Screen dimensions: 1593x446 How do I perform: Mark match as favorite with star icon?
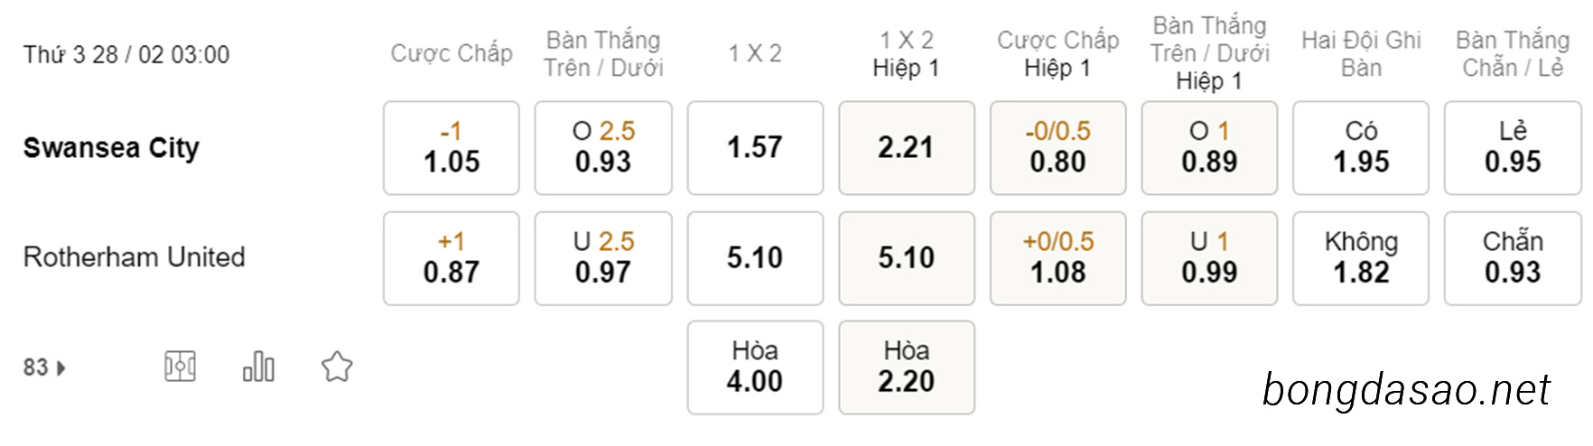pos(337,367)
